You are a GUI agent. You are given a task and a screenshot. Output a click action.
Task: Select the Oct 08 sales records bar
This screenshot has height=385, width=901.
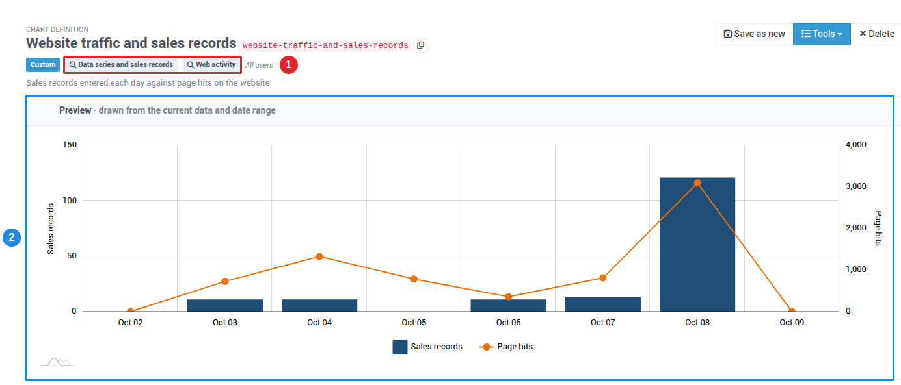coord(697,244)
